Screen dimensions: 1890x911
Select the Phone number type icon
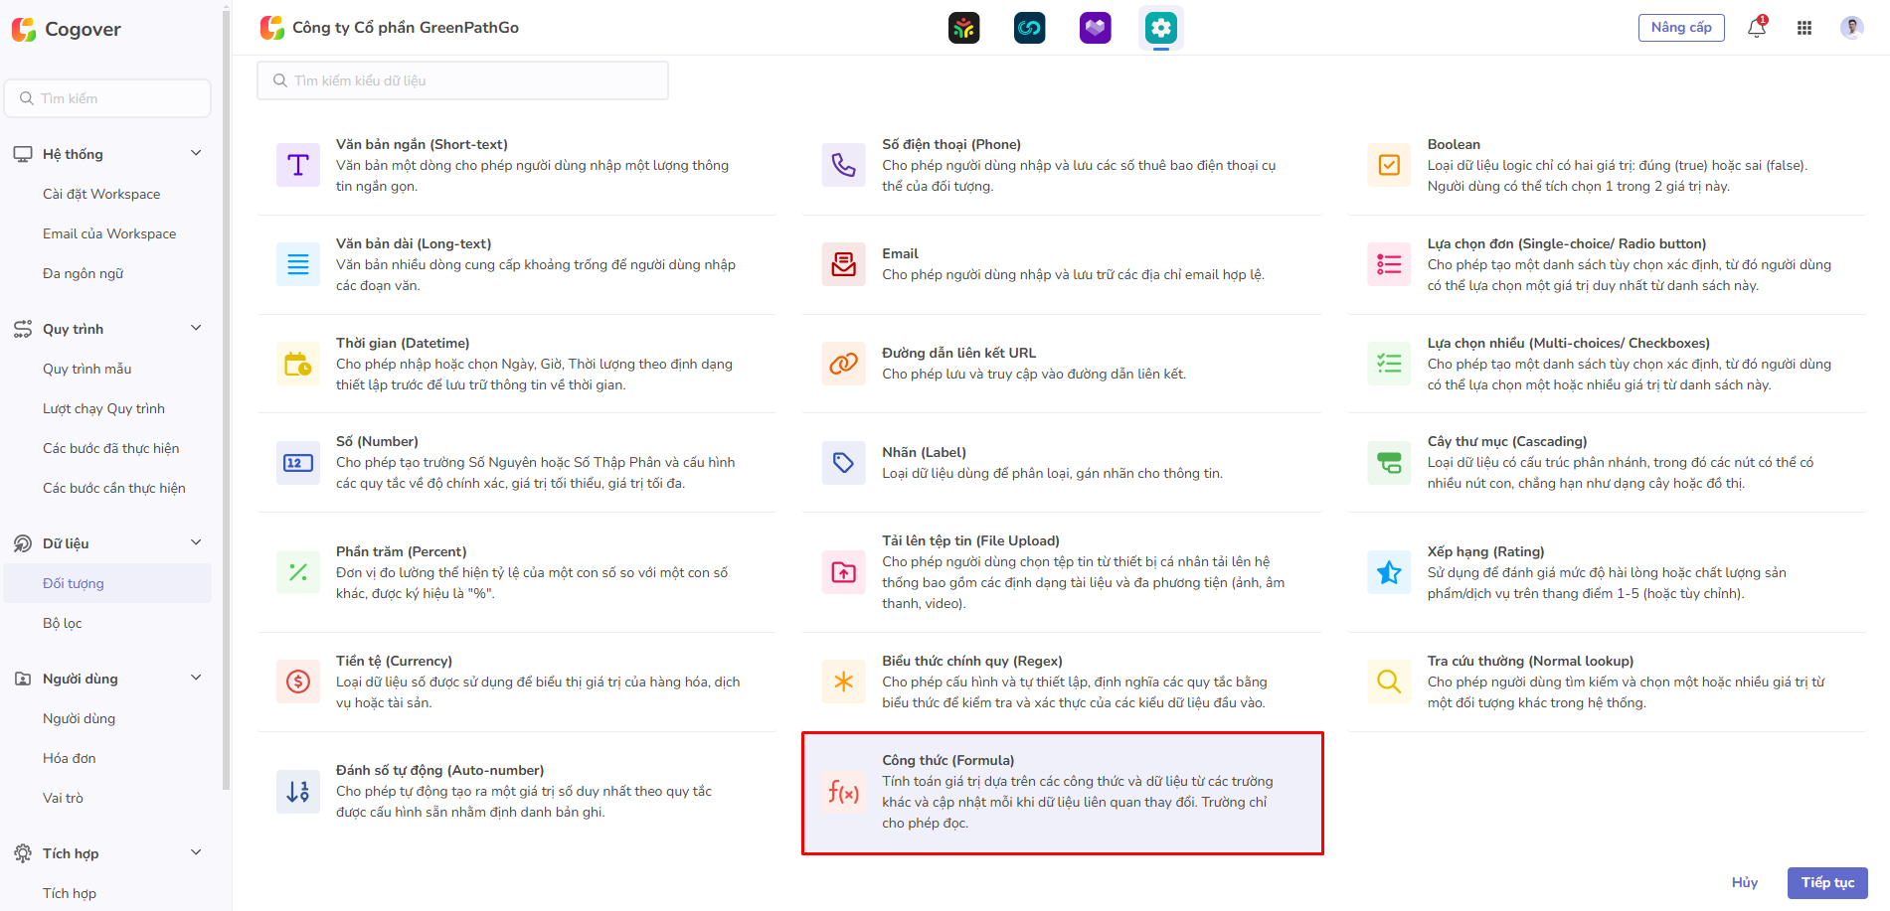[843, 165]
